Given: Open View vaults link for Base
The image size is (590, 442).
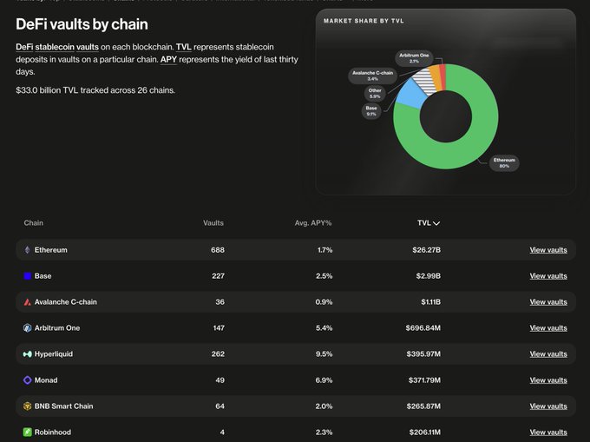Looking at the screenshot, I should tap(548, 276).
